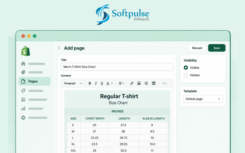Click the Shopify bag logo

26,51
